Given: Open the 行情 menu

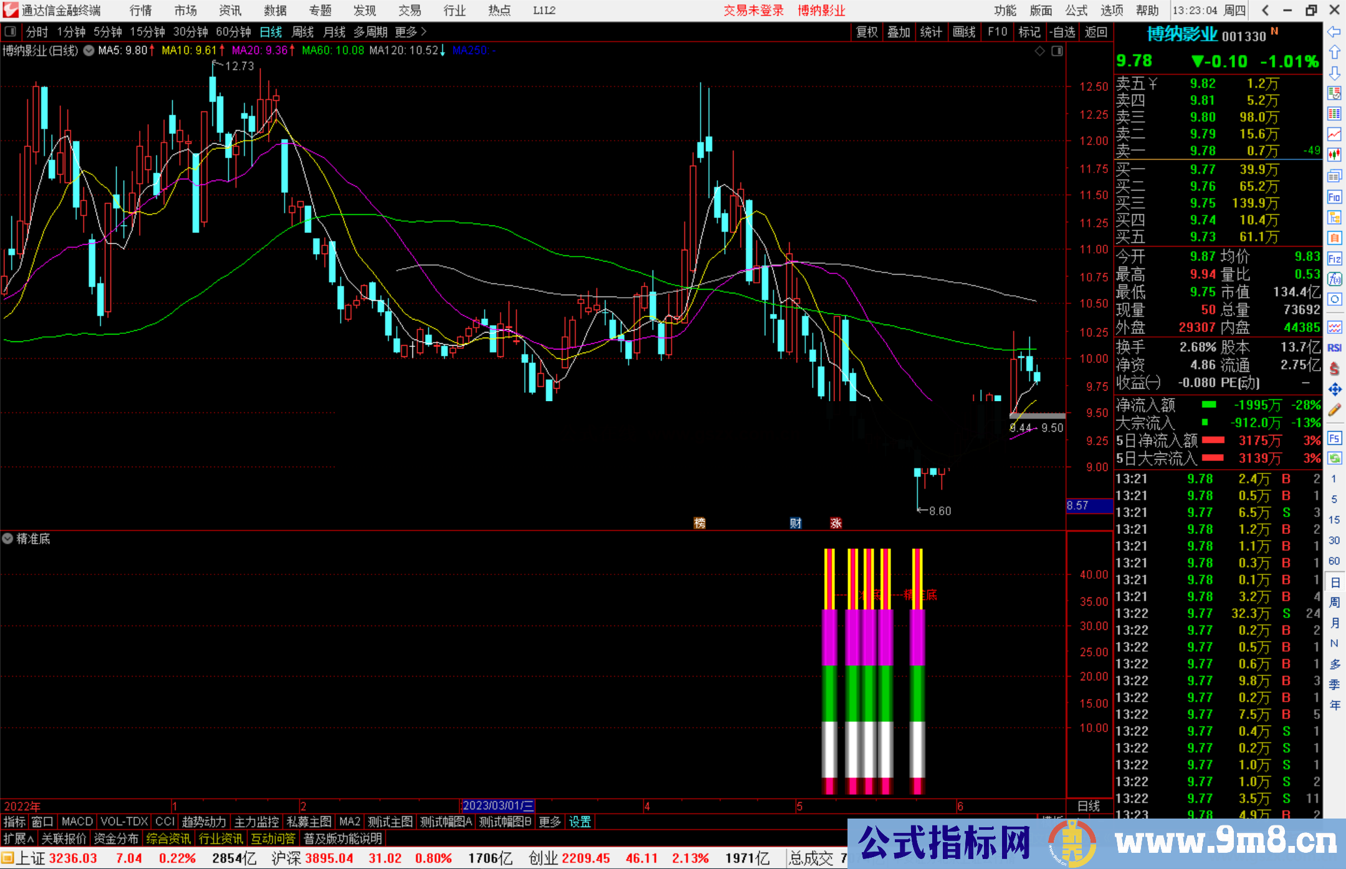Looking at the screenshot, I should click(141, 11).
